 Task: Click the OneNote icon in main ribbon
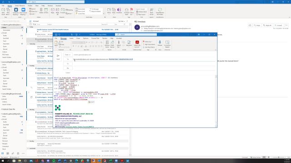pos(119,11)
